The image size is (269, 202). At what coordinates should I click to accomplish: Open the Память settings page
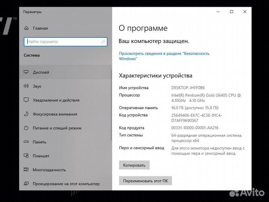(x=65, y=142)
